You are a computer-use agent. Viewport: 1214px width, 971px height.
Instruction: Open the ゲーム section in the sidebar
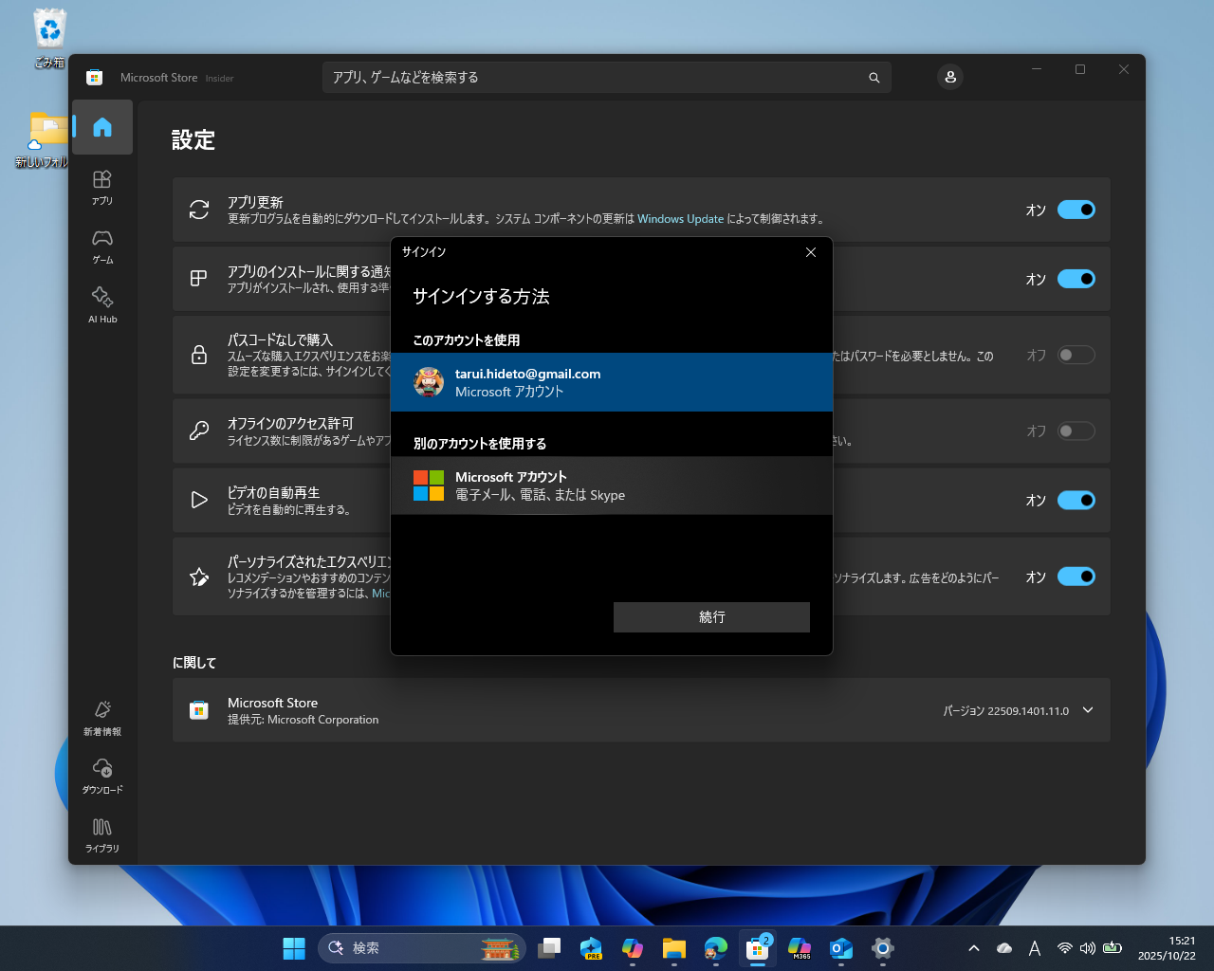102,246
